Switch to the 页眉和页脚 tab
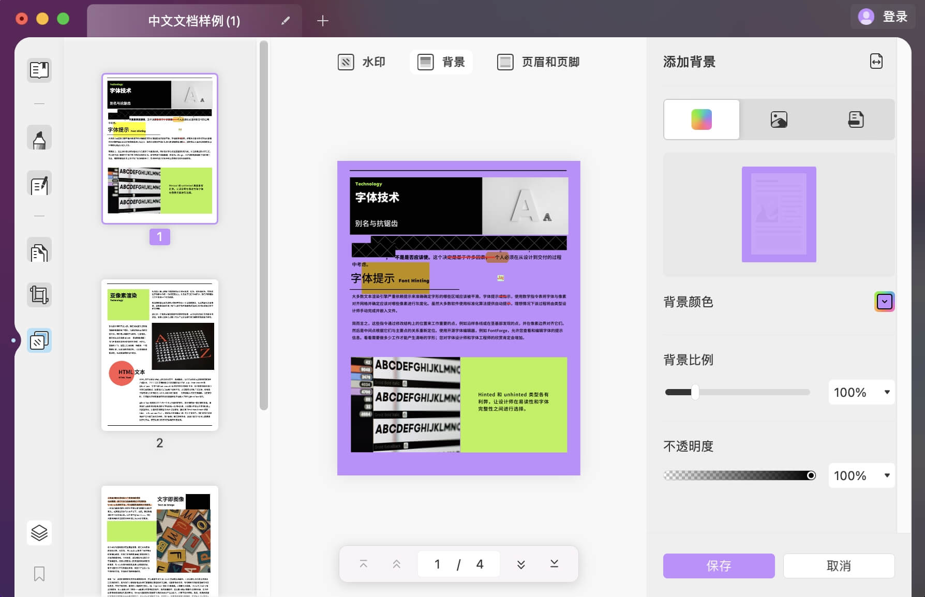 (x=538, y=62)
